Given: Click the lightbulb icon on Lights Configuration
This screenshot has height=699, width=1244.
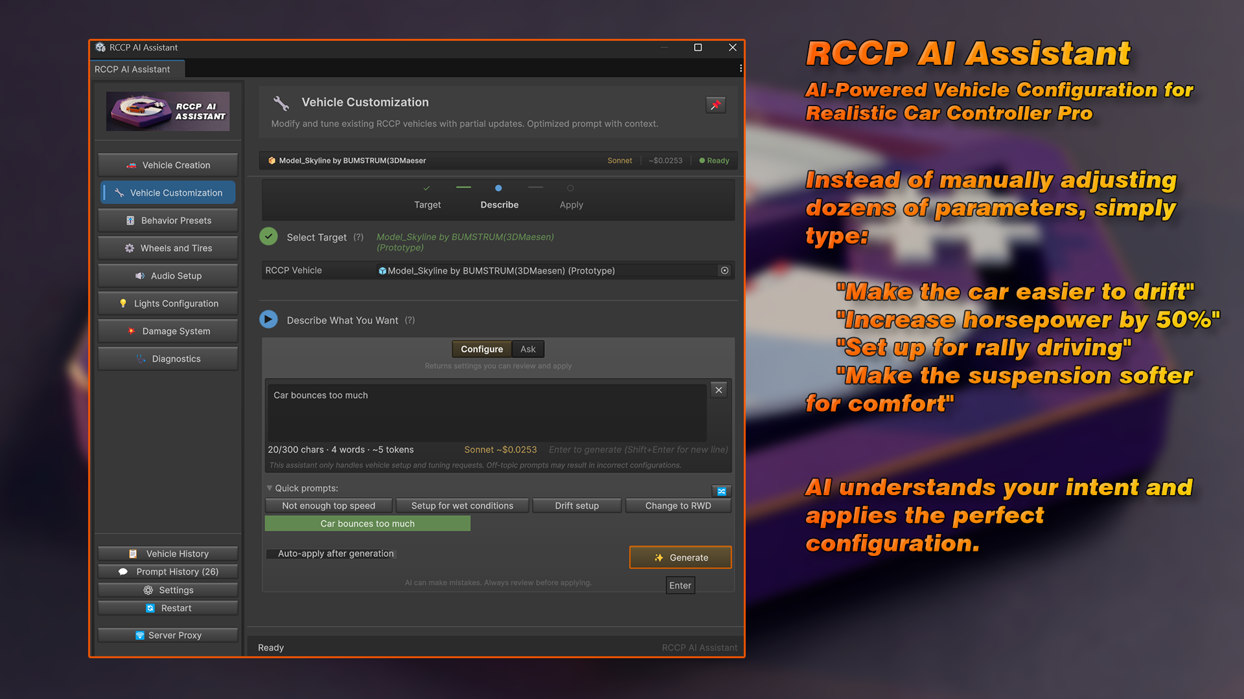Looking at the screenshot, I should click(123, 304).
